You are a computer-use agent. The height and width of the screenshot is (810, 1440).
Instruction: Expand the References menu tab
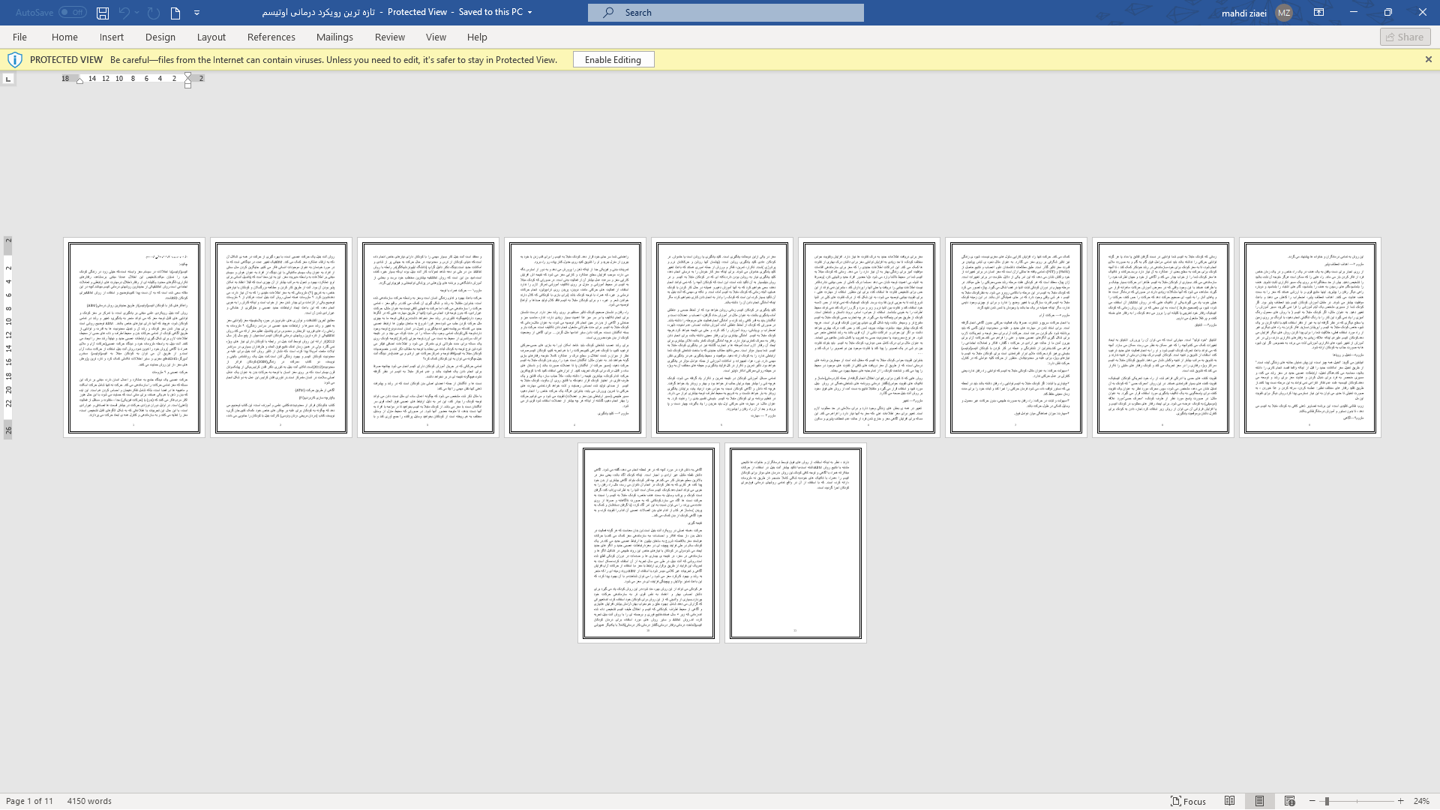272,37
